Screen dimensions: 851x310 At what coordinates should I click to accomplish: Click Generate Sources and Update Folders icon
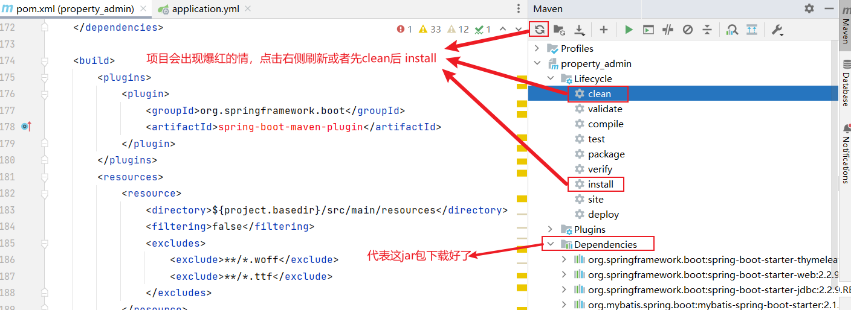[559, 29]
